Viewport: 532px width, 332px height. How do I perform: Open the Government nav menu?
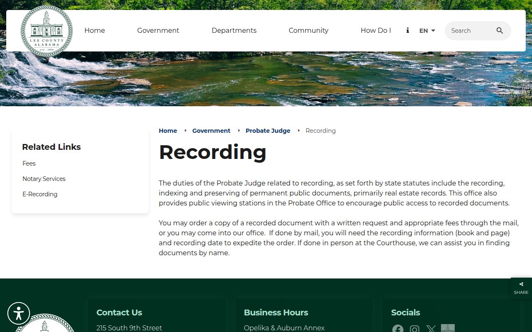pos(158,30)
